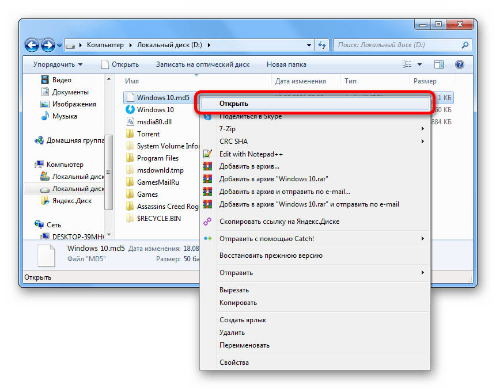Click the magnifier search icon
The width and height of the screenshot is (496, 389).
[x=465, y=45]
